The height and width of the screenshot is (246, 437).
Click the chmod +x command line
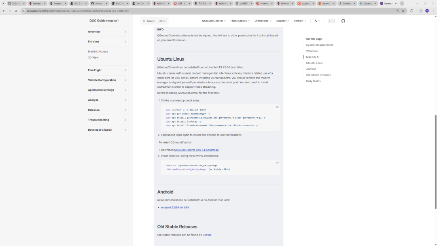[191, 165]
